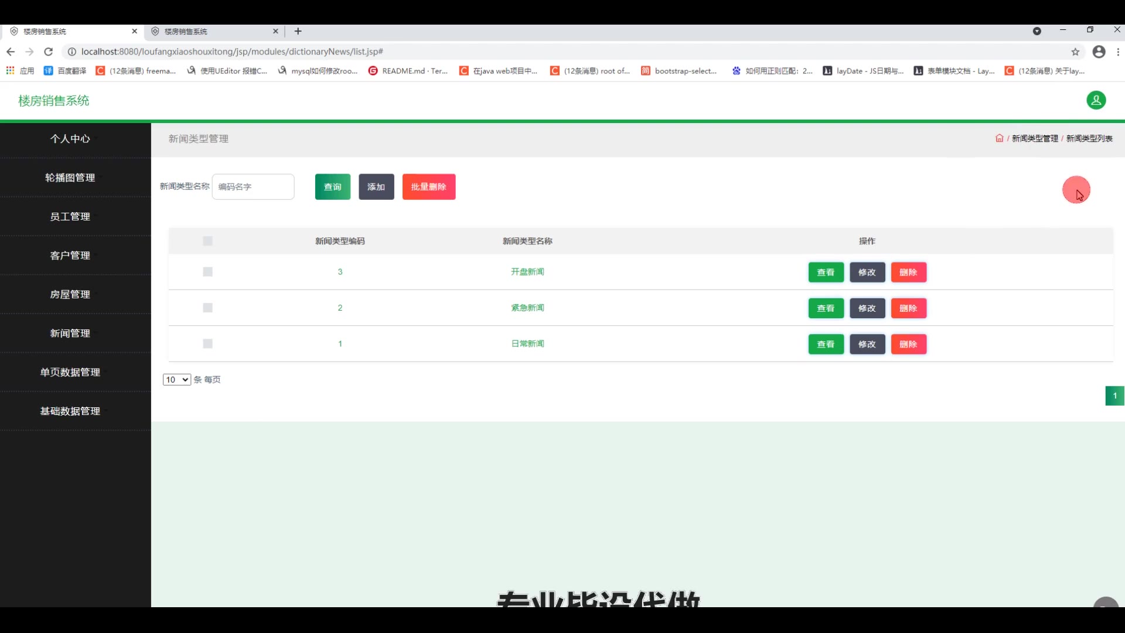Open 如何用正则匹配 bookmark
The image size is (1125, 633).
(772, 70)
